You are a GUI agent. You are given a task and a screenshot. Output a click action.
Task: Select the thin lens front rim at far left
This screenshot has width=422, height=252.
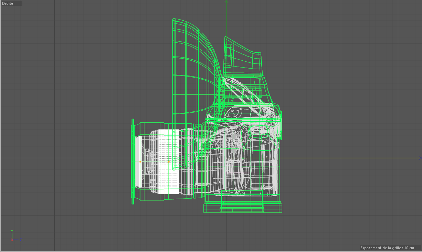(133, 161)
